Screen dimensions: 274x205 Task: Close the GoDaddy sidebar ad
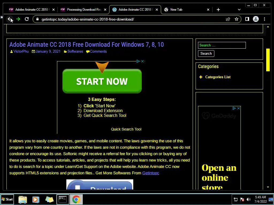tap(238, 108)
